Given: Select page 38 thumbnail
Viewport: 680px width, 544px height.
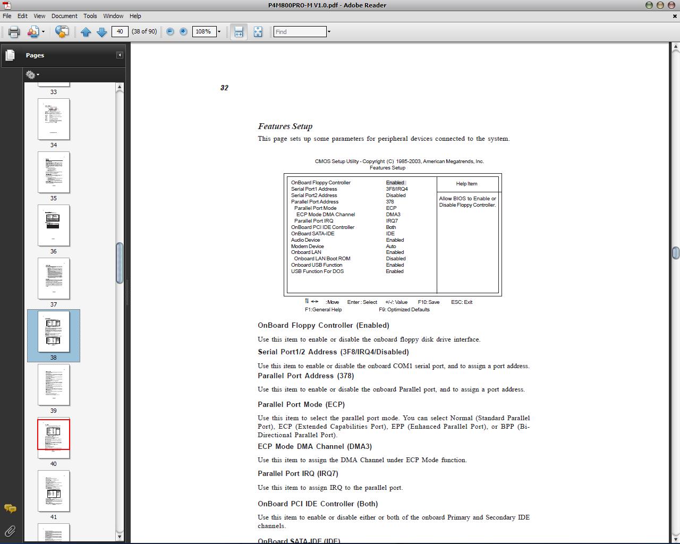Looking at the screenshot, I should (54, 331).
